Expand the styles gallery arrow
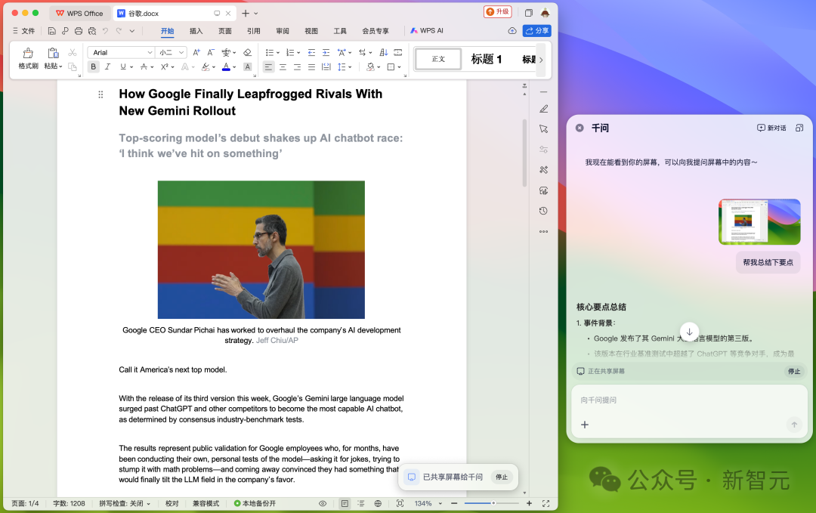The height and width of the screenshot is (513, 816). pyautogui.click(x=541, y=60)
